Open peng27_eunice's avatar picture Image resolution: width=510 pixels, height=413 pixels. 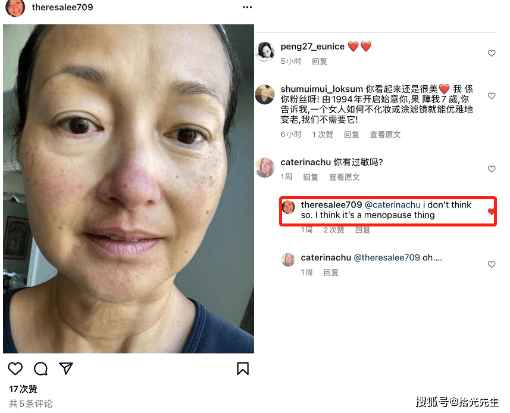pos(265,51)
